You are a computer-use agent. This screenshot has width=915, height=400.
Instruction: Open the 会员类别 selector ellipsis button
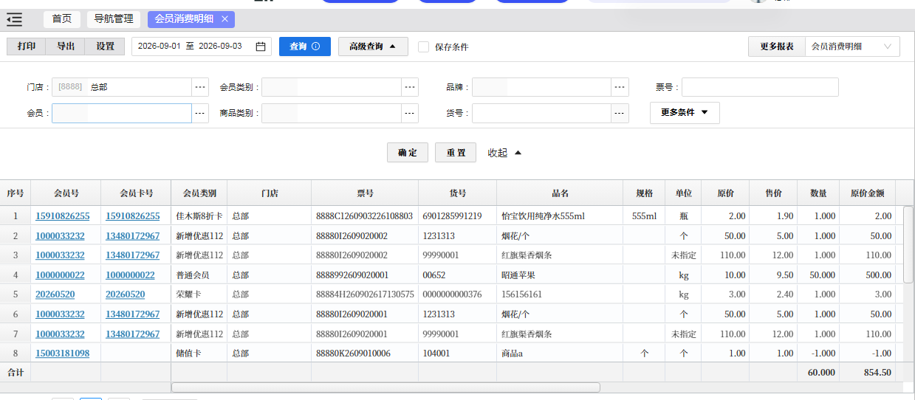410,87
